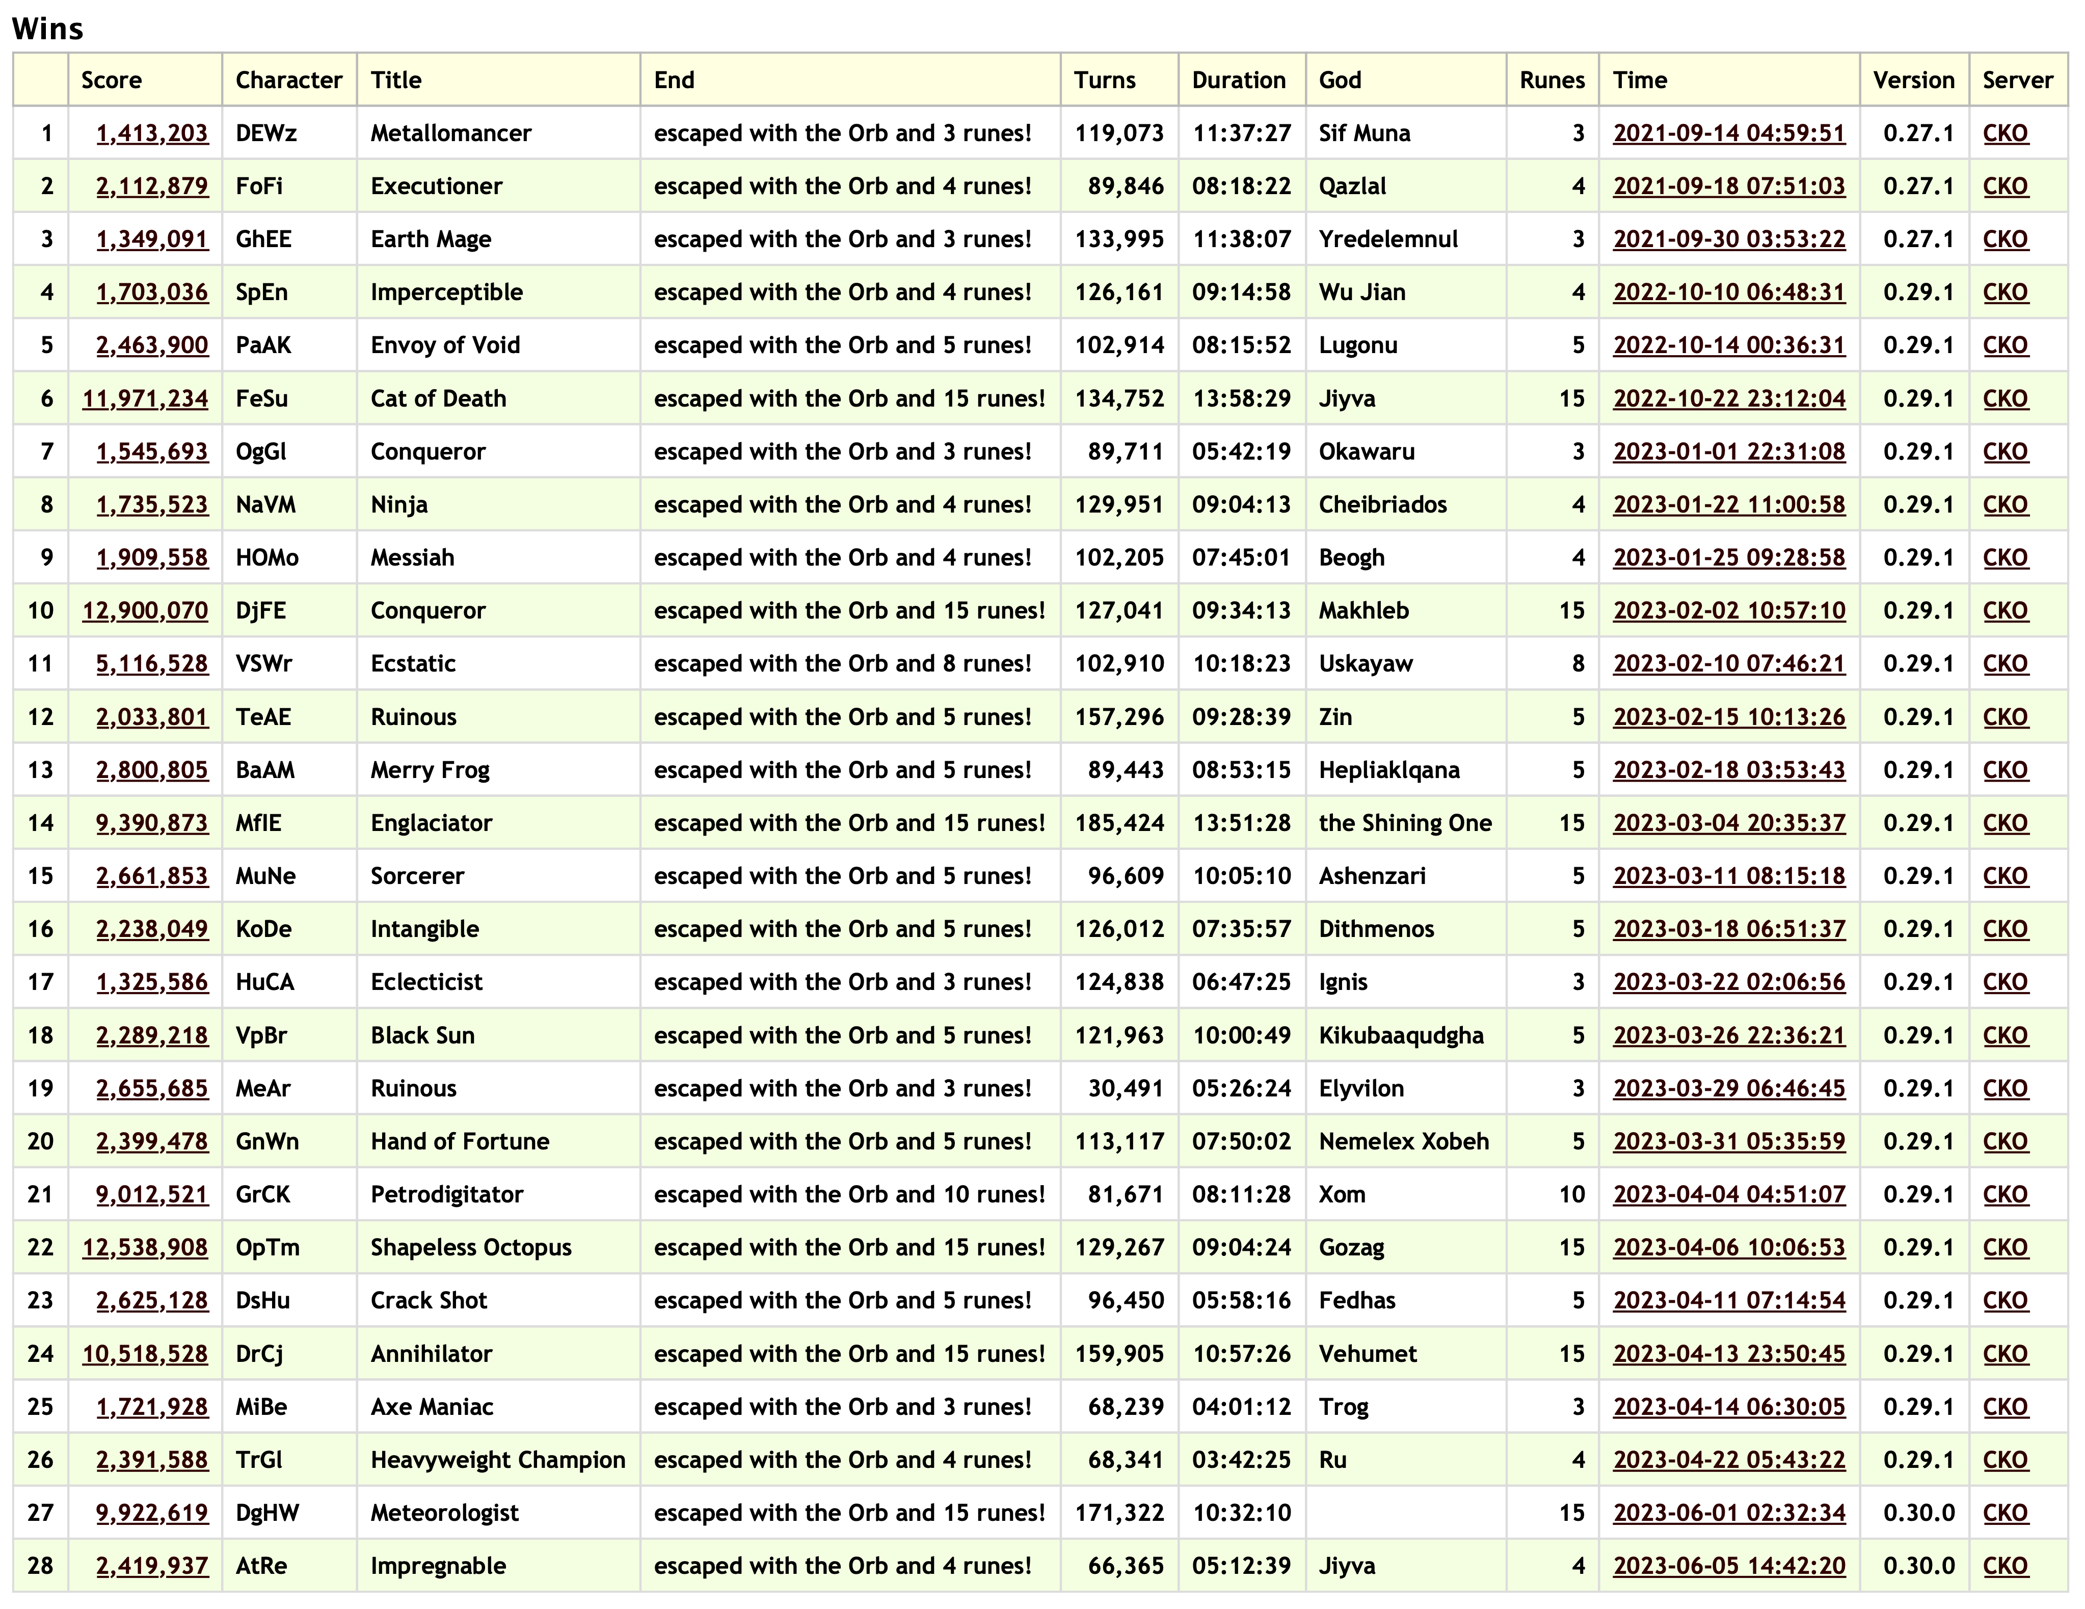
Task: Follow the CKO server link for AtRe
Action: tap(2005, 1565)
